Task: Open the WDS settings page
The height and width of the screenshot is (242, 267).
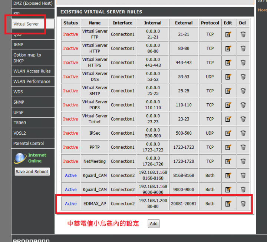Action: click(33, 92)
